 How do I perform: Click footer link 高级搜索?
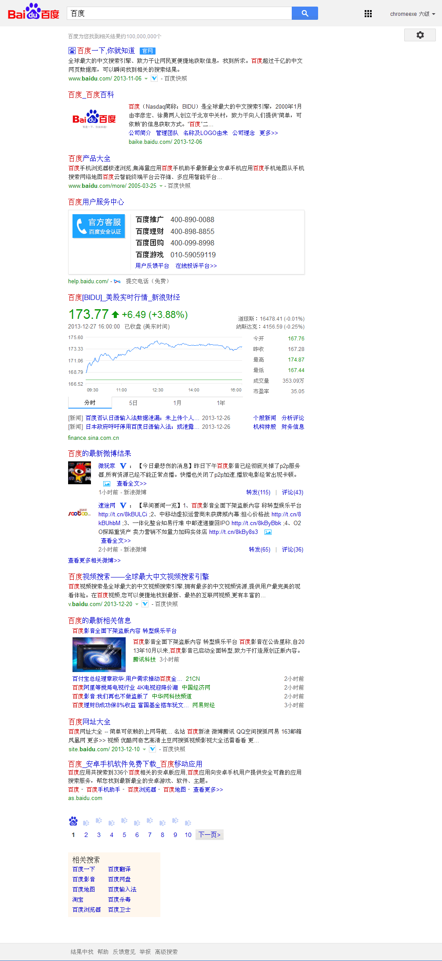tap(166, 952)
